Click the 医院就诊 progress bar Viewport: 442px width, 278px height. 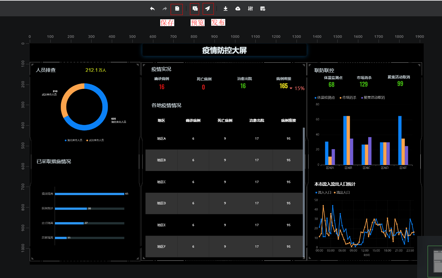[89, 208]
